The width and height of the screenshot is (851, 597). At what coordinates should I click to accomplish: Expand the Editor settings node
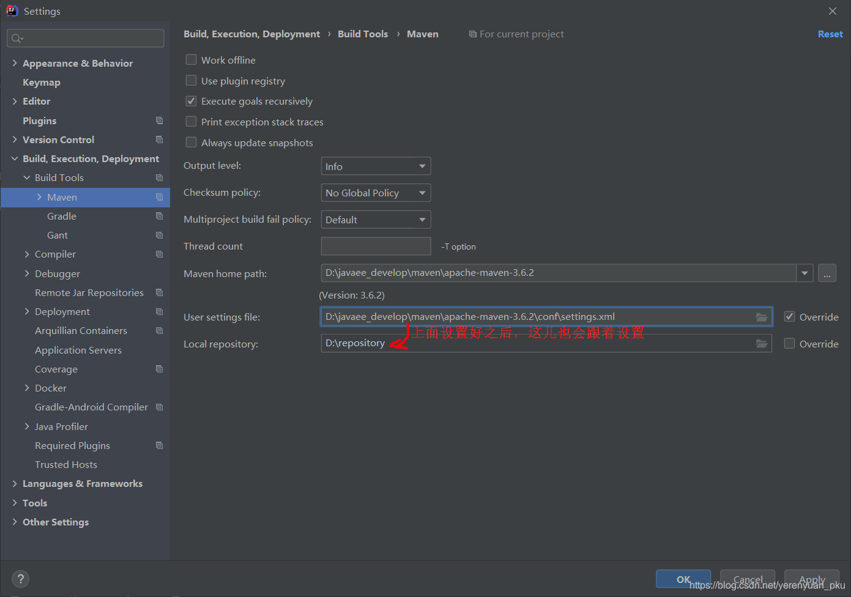[x=15, y=101]
